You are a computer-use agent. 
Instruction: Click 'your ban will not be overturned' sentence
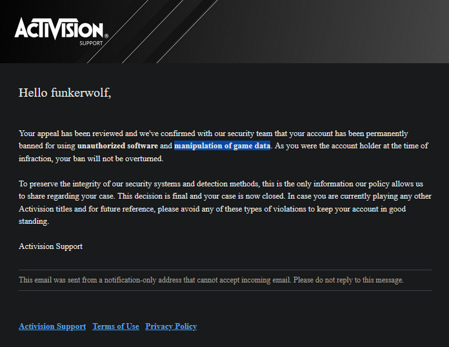[109, 159]
